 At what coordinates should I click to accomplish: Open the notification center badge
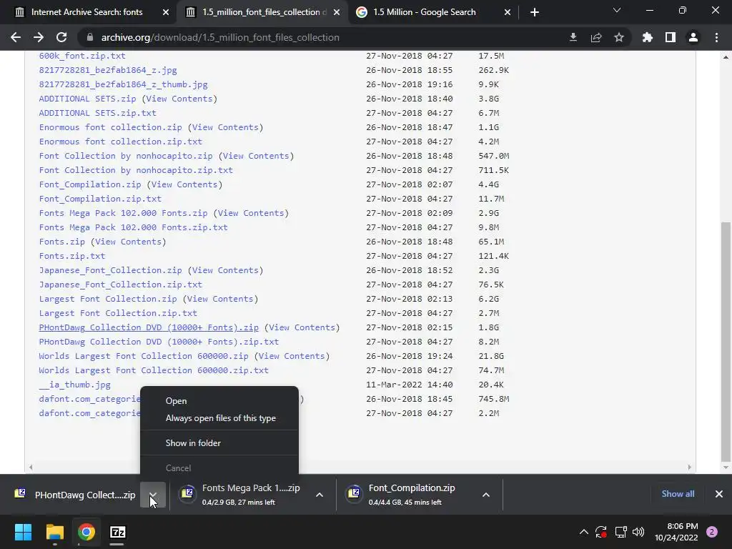click(x=712, y=532)
